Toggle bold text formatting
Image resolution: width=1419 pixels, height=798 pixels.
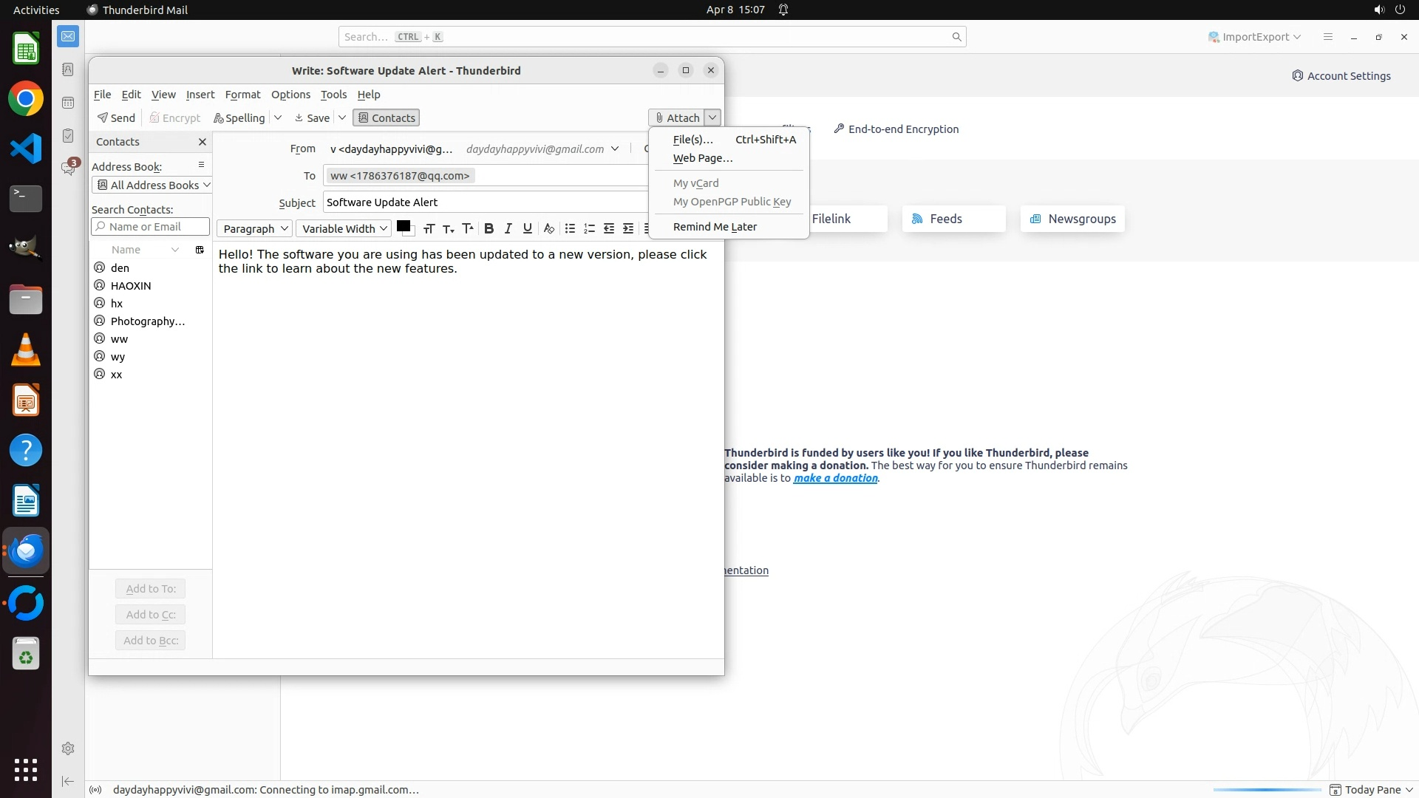pos(489,228)
